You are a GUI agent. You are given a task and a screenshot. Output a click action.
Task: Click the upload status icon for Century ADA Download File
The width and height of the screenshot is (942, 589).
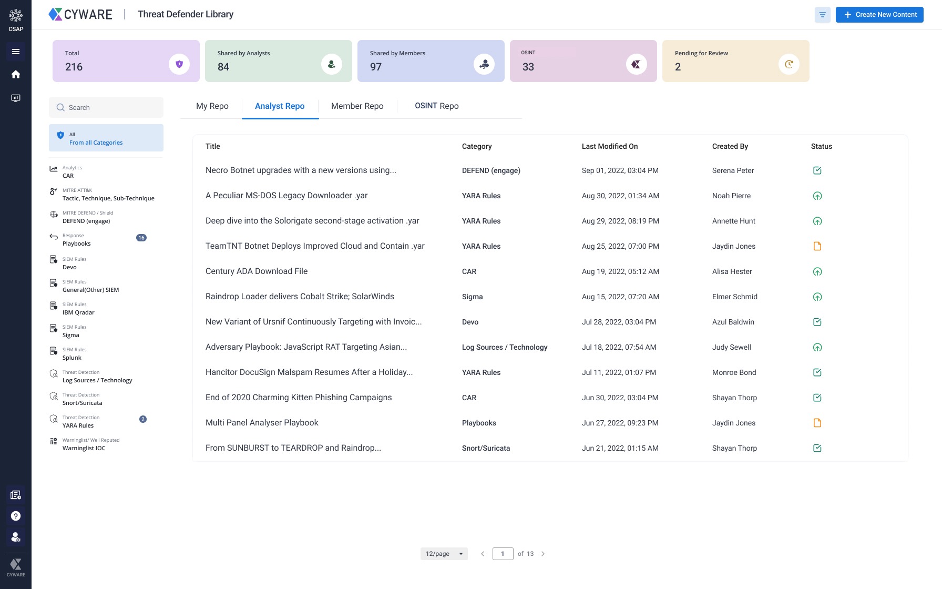(818, 271)
